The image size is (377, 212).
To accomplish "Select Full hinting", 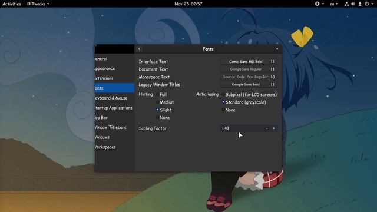I will 161,94.
